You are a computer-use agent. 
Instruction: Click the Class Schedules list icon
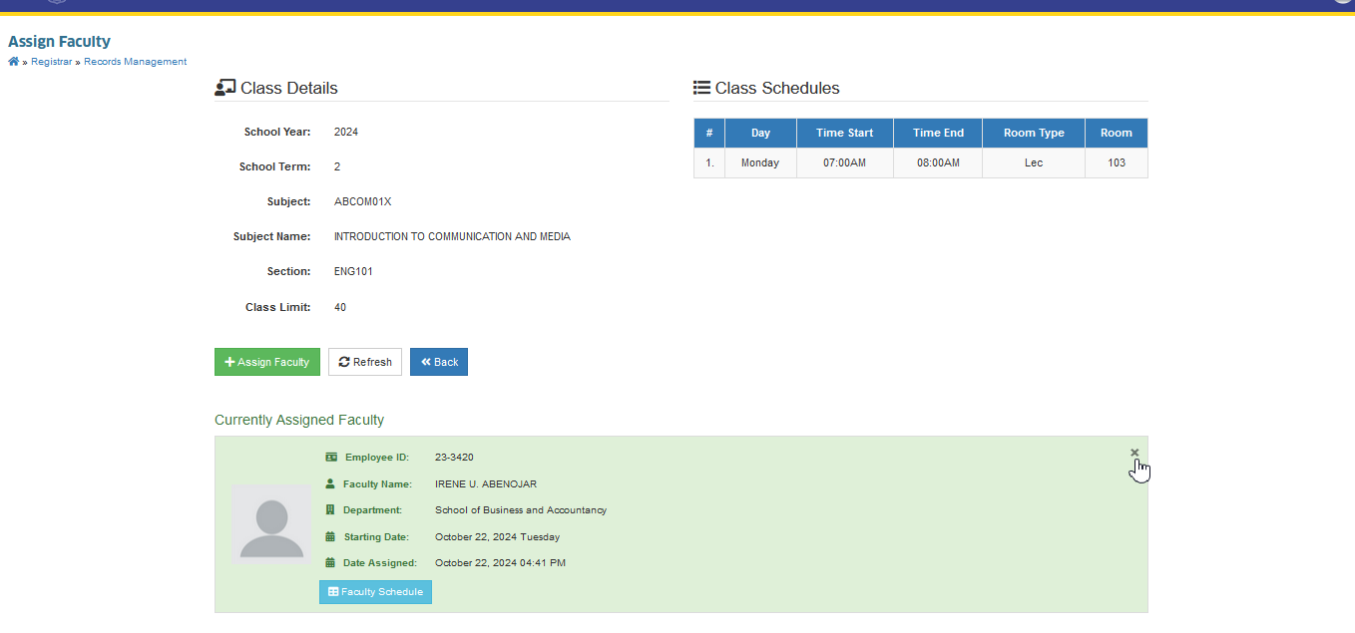pos(701,88)
